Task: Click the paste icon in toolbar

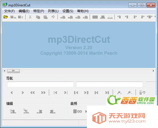Action: tap(46, 17)
